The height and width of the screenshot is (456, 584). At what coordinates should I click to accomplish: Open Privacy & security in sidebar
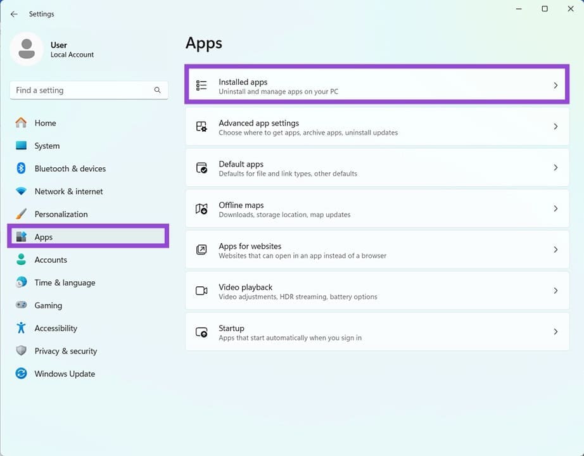(x=65, y=351)
